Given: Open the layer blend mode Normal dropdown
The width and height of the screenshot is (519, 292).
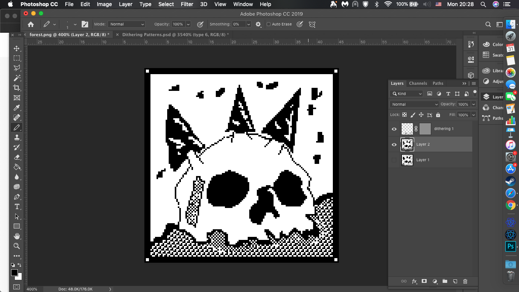Looking at the screenshot, I should [414, 104].
